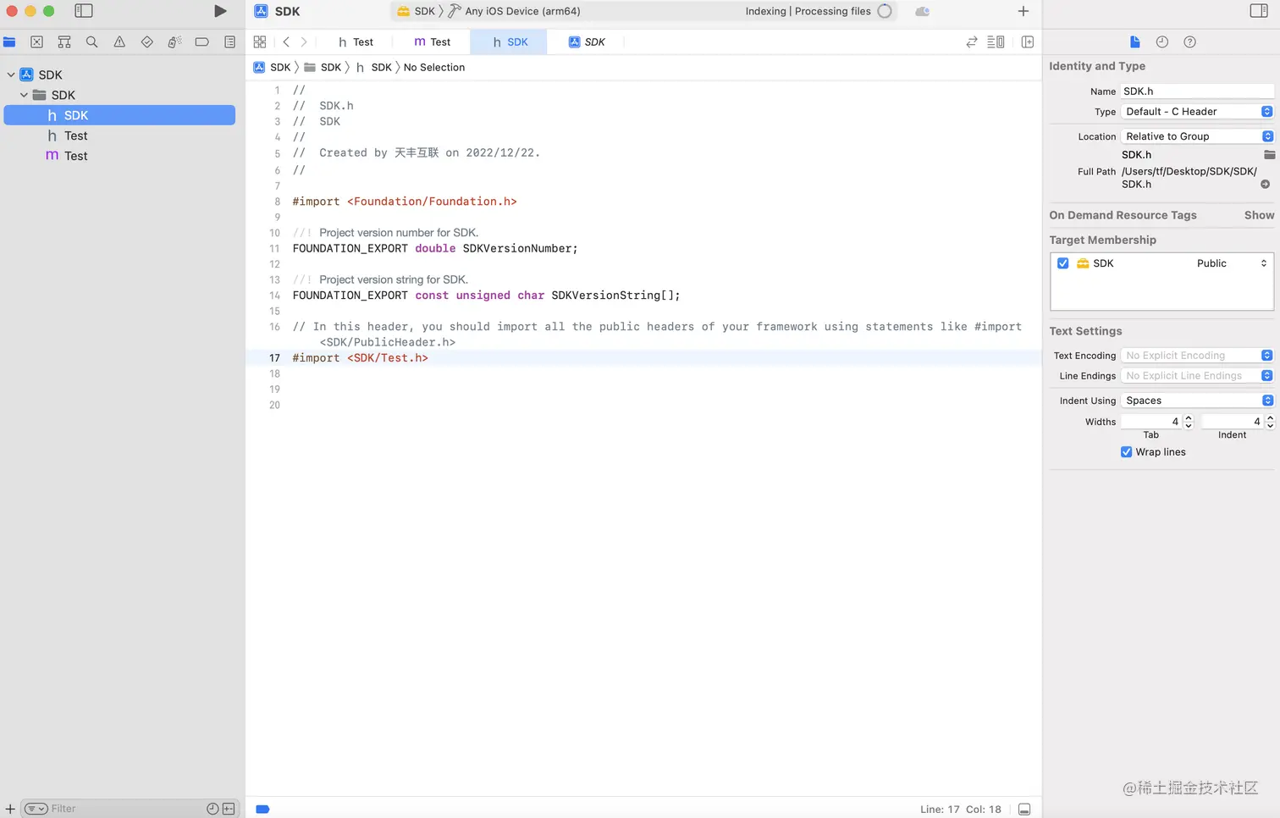This screenshot has width=1280, height=818.
Task: Collapse the SDK folder group
Action: (24, 95)
